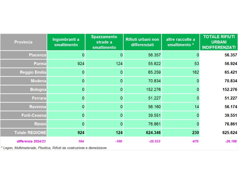
Task: Select the Ingombranti a smaltimento header cell
Action: pos(66,42)
